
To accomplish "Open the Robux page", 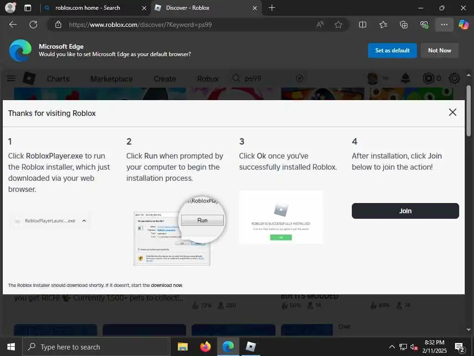I will tap(208, 79).
